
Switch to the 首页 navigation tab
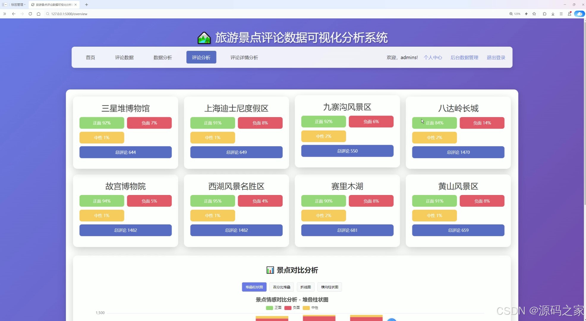click(90, 57)
